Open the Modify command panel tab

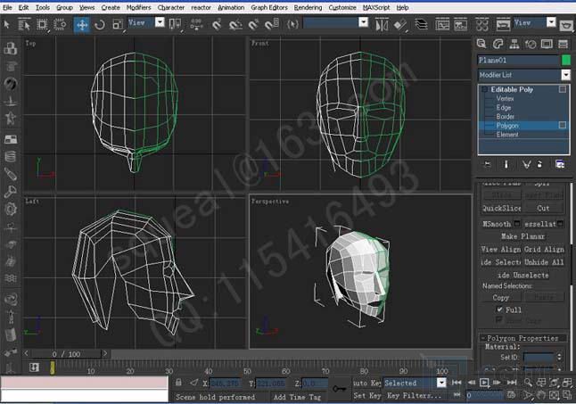click(x=498, y=44)
